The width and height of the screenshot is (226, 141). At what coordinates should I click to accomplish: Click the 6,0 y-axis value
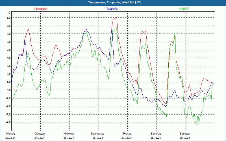8,42
